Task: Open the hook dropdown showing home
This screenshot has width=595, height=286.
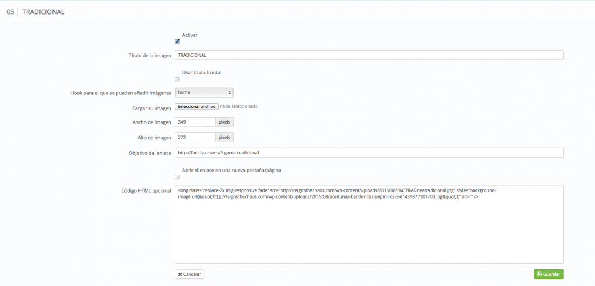Action: click(204, 92)
